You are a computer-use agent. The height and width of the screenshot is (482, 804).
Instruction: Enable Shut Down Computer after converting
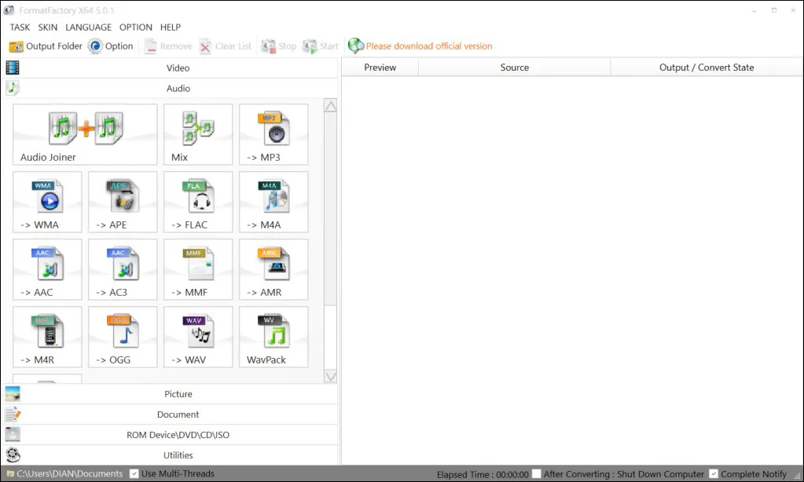(536, 473)
